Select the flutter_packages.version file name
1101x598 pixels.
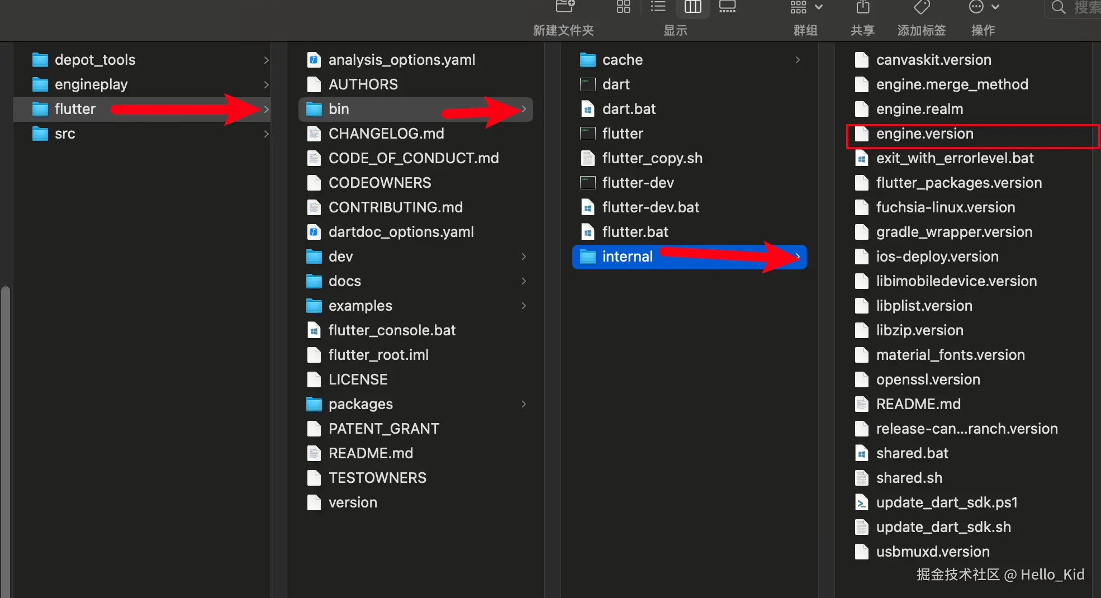(x=959, y=183)
